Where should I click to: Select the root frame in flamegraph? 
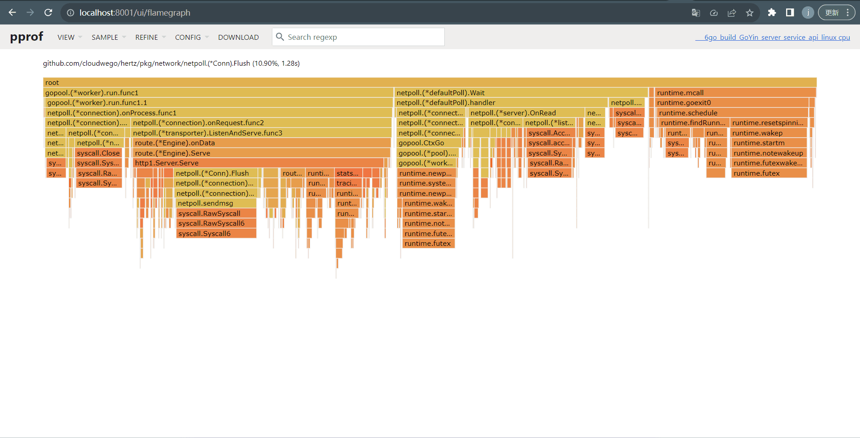[430, 82]
